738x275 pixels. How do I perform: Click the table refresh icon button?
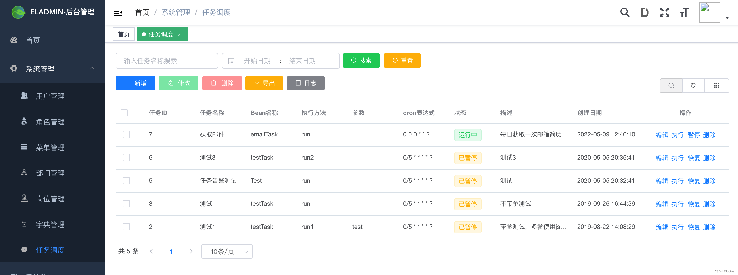click(693, 85)
